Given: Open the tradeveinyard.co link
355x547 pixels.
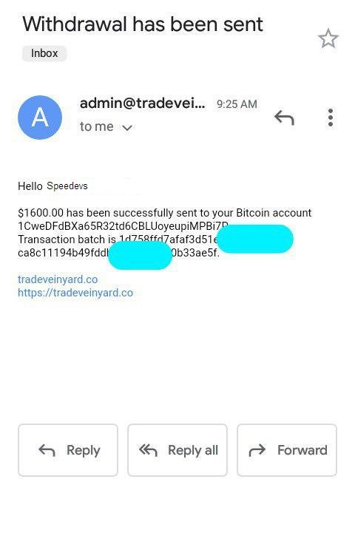Looking at the screenshot, I should click(x=58, y=279).
